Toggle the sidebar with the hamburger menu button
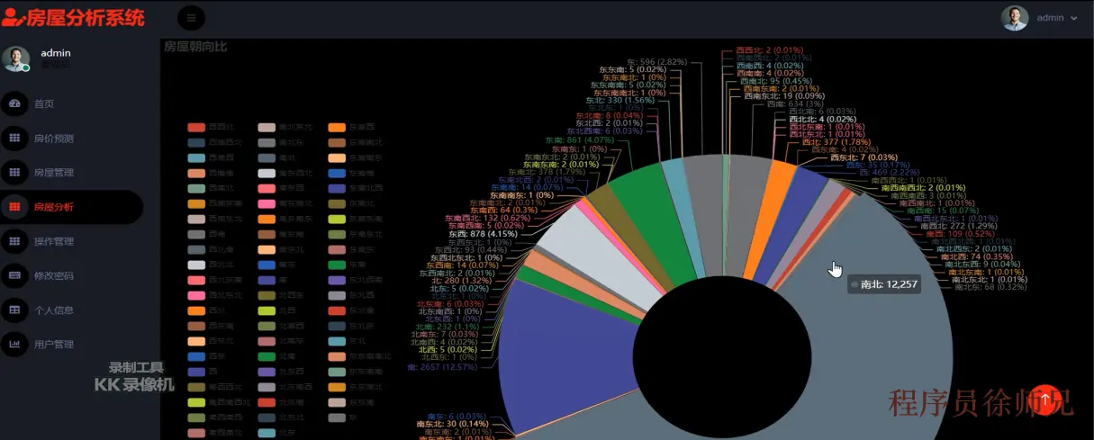The height and width of the screenshot is (440, 1094). [x=191, y=18]
